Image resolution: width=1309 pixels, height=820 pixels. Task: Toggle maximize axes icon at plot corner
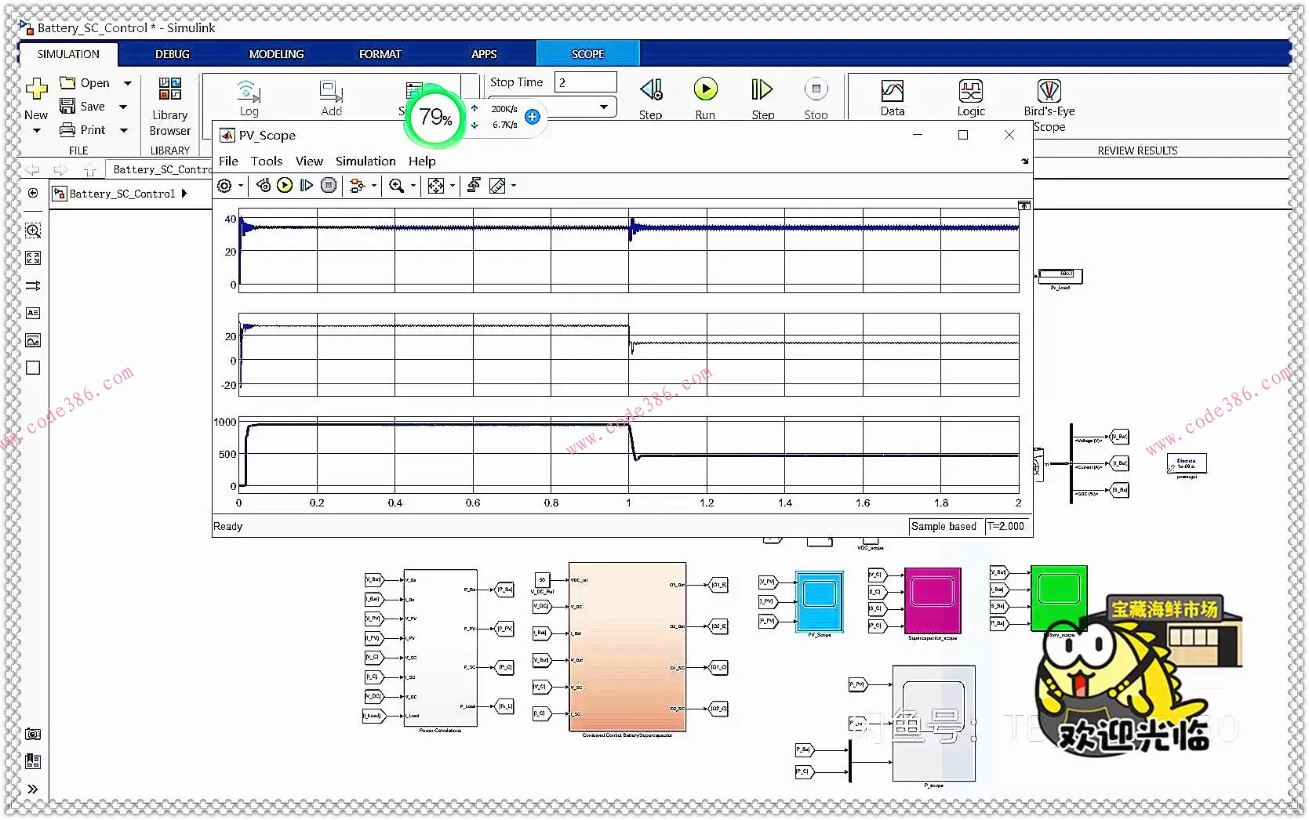[1024, 205]
